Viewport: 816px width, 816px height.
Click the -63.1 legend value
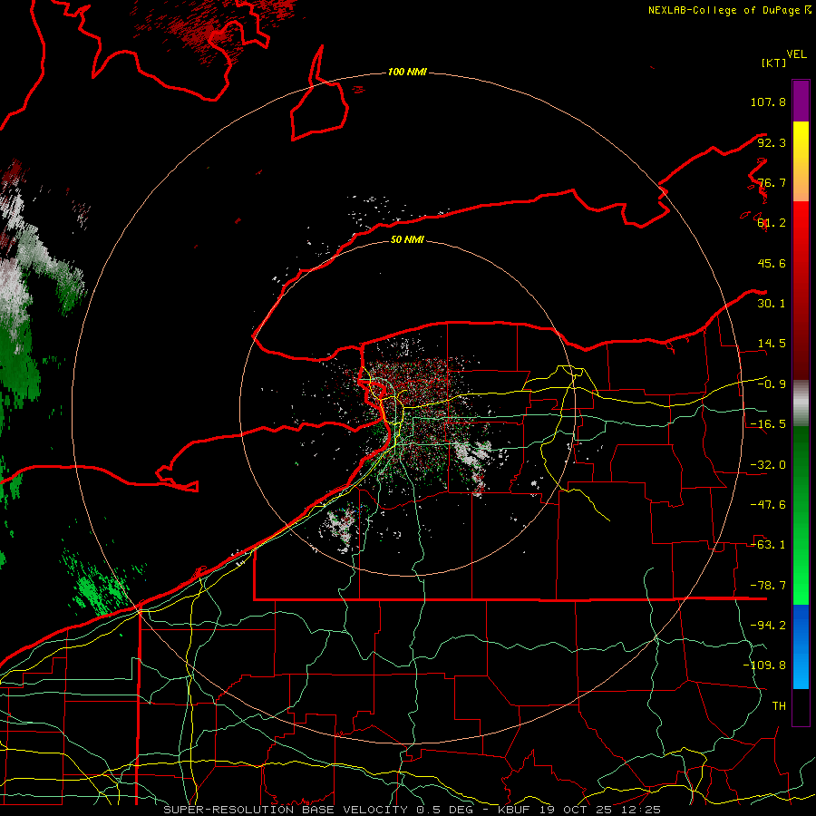(768, 545)
